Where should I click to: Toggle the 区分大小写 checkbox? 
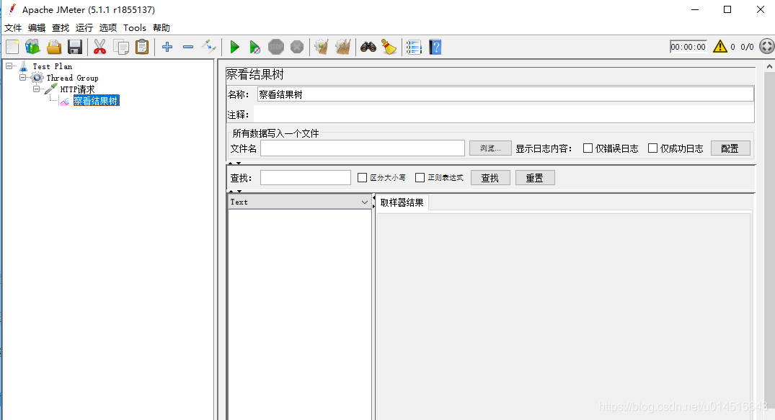pos(362,177)
